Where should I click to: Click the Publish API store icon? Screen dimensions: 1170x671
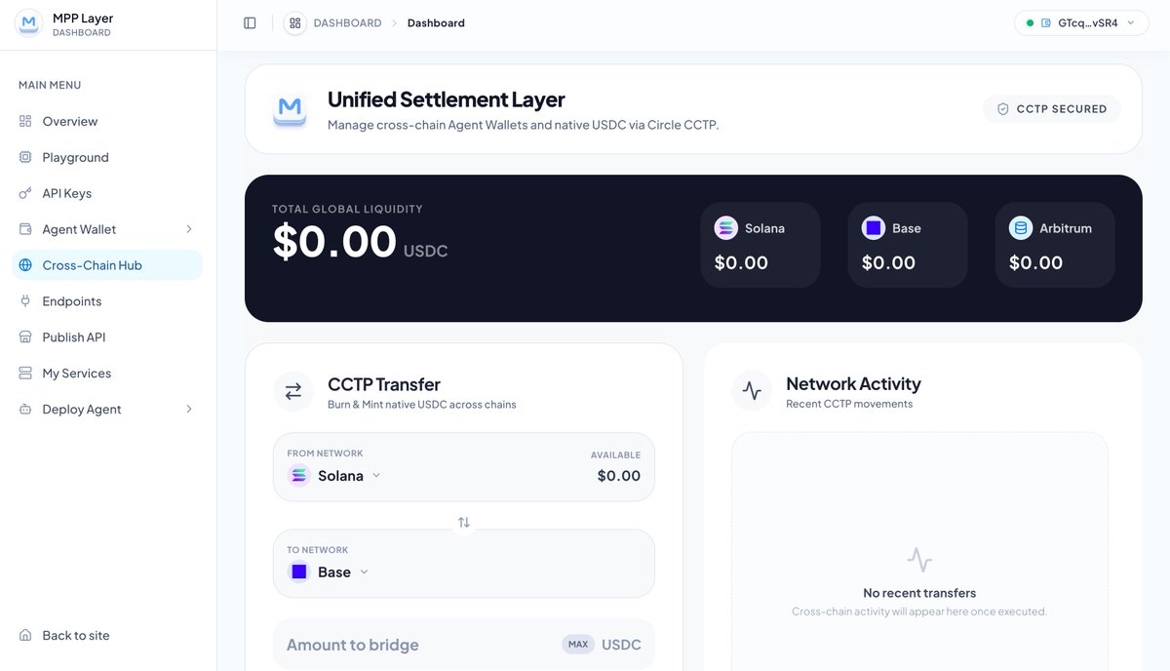[25, 337]
